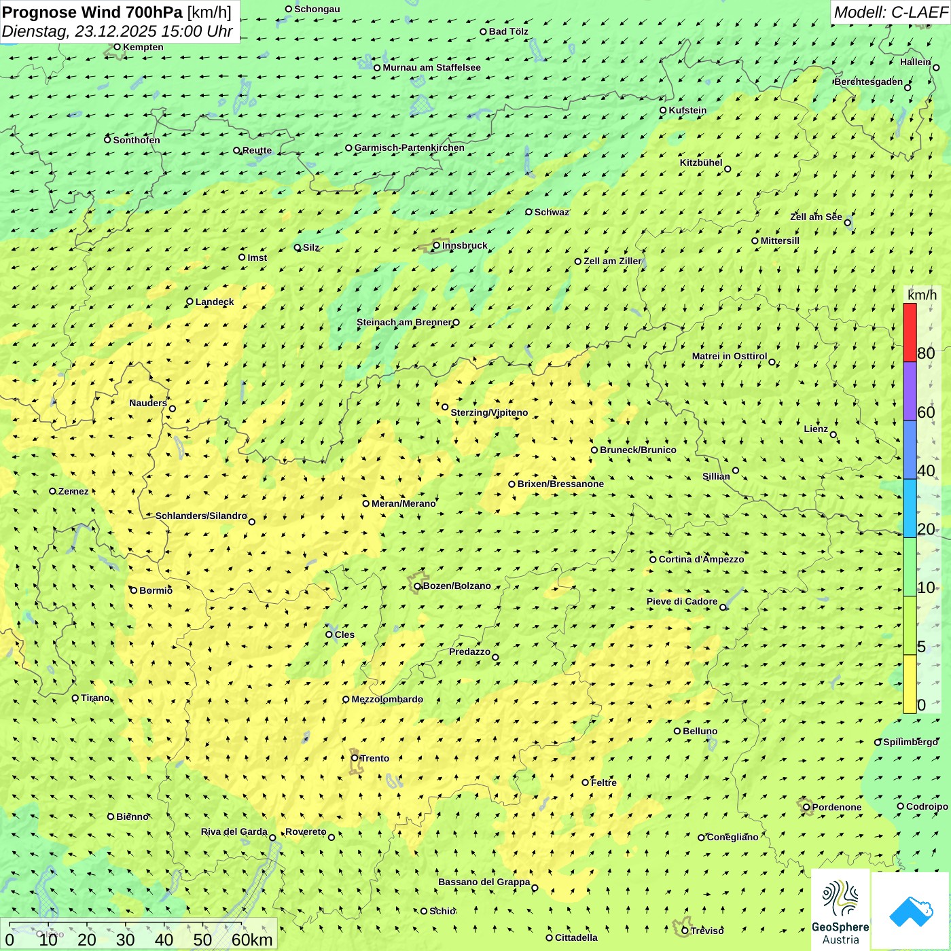Select the Brixen/Bressanone label
This screenshot has width=951, height=951.
[560, 484]
